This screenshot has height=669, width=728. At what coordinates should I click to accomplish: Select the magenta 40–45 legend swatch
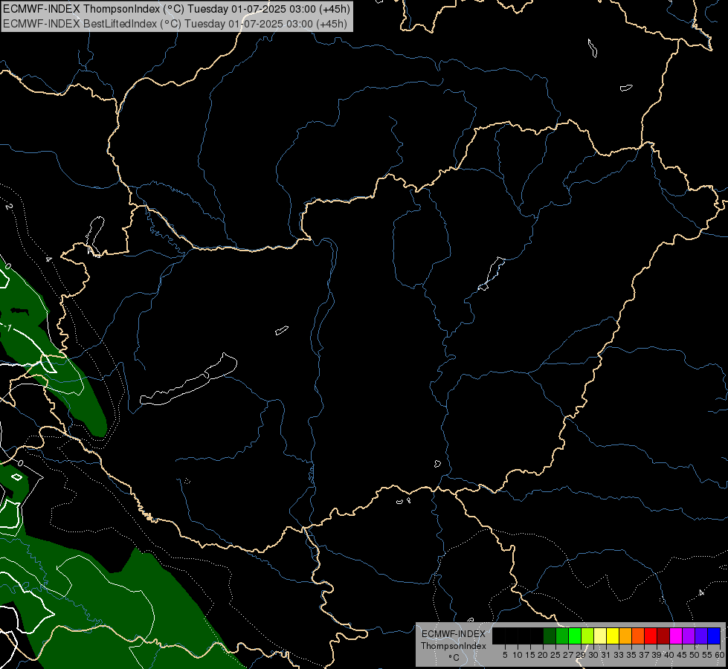point(676,636)
